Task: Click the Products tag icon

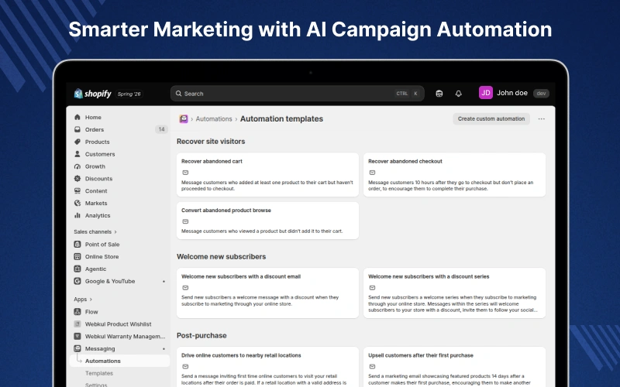Action: [x=77, y=142]
